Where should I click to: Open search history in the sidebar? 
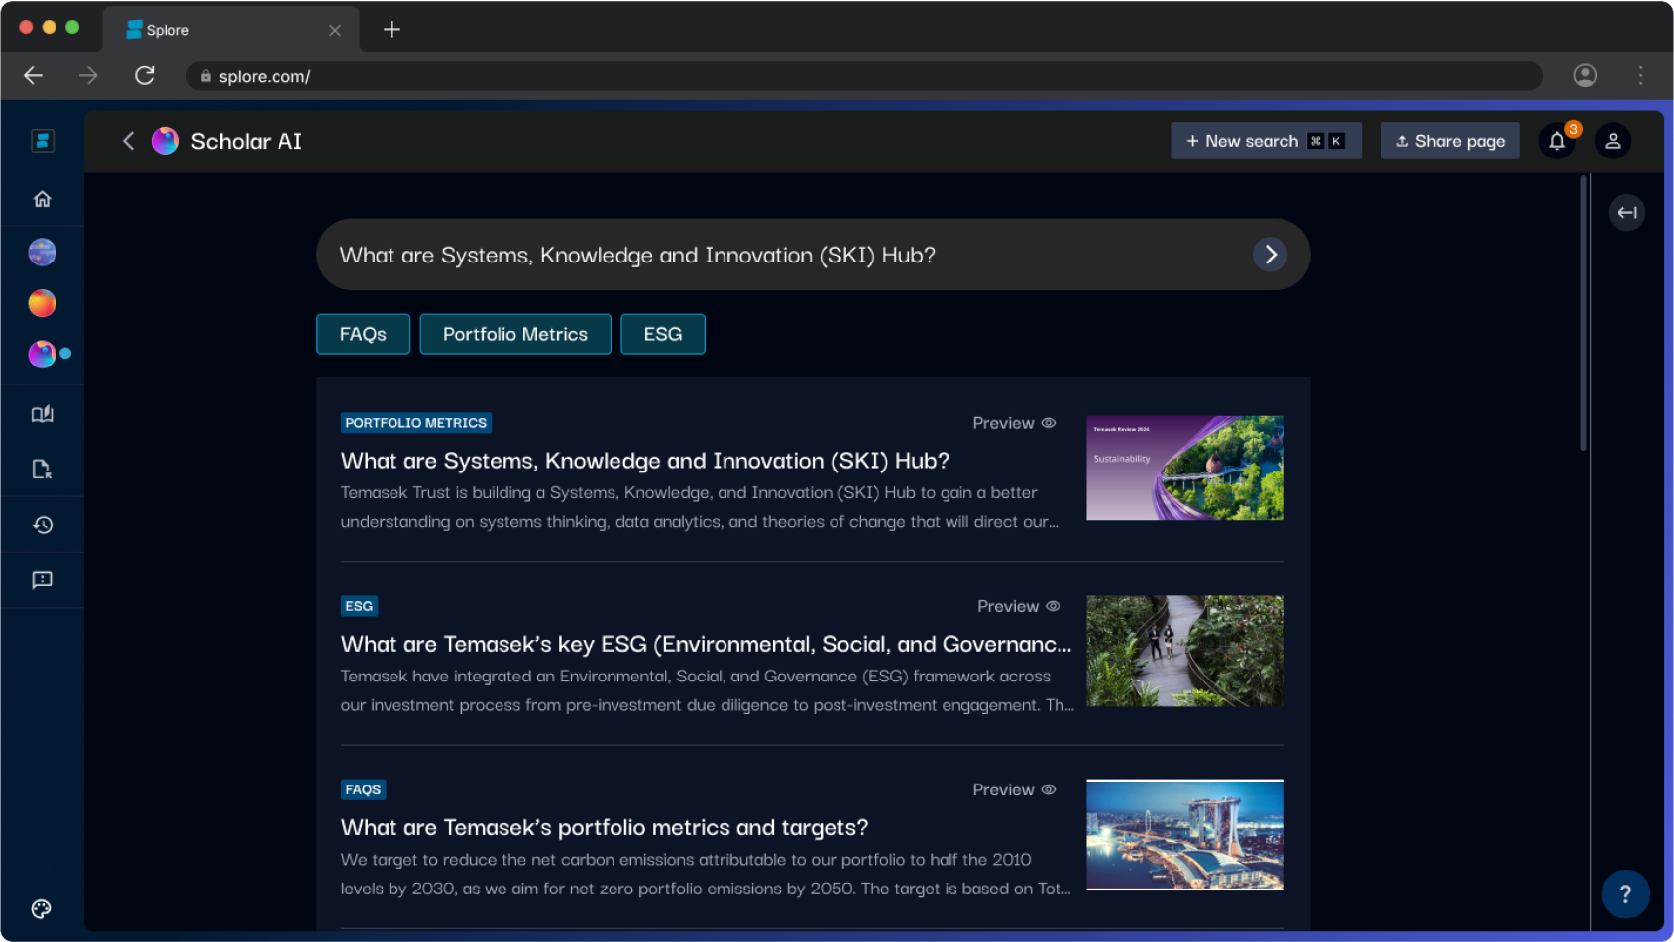pos(42,525)
